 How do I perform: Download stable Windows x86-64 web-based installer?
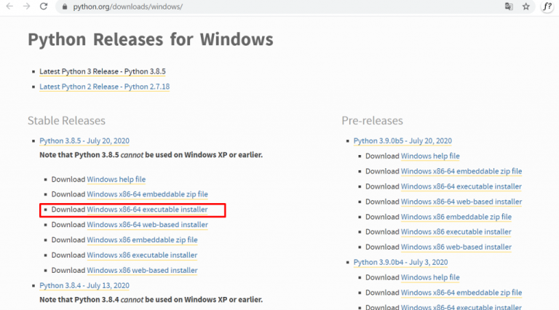click(x=147, y=225)
